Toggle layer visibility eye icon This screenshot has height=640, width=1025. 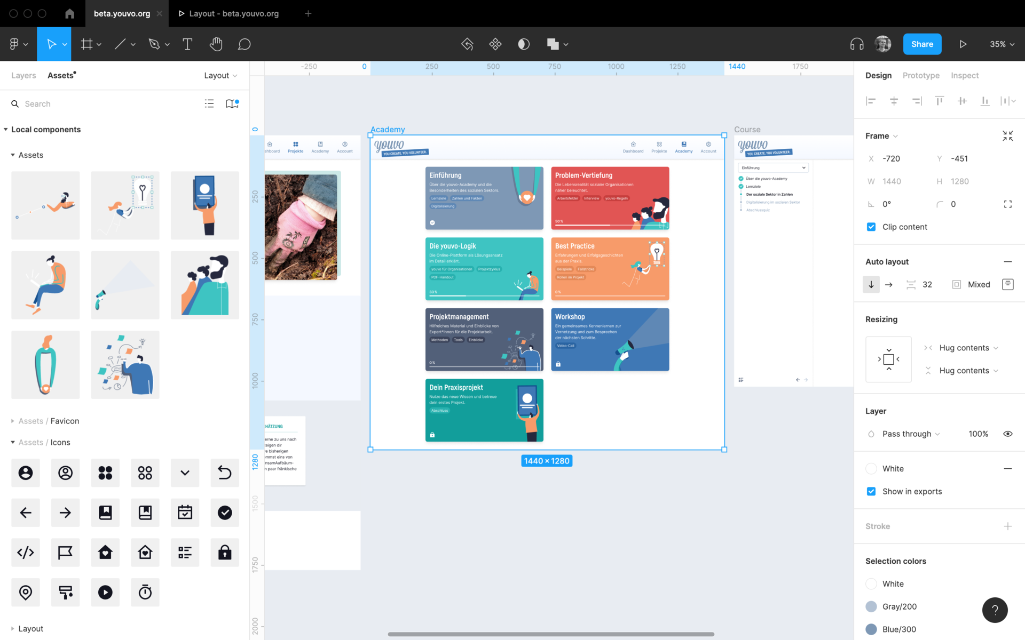(x=1008, y=434)
